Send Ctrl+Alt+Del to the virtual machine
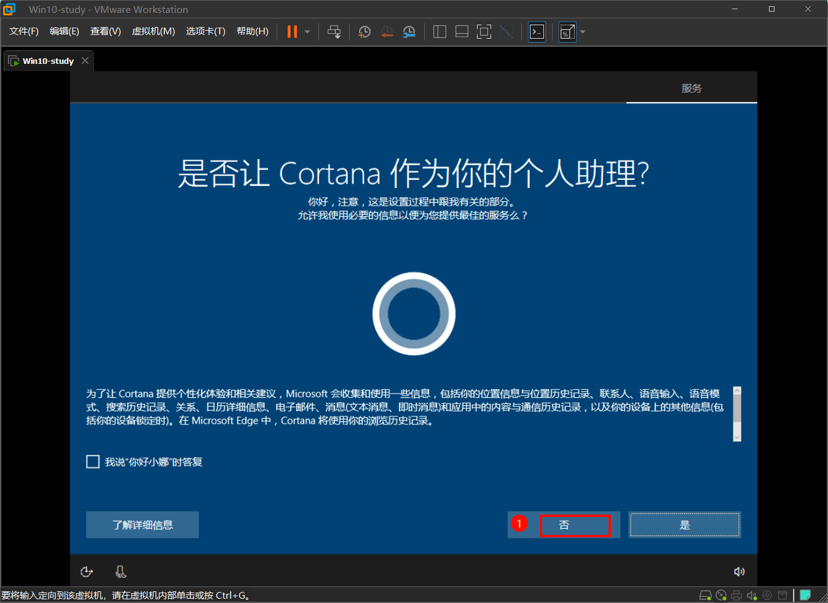The image size is (828, 603). click(334, 31)
